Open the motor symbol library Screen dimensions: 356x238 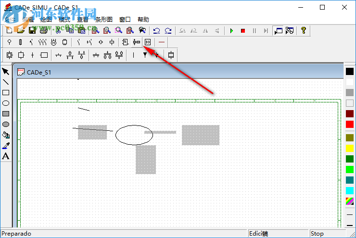pyautogui.click(x=53, y=42)
